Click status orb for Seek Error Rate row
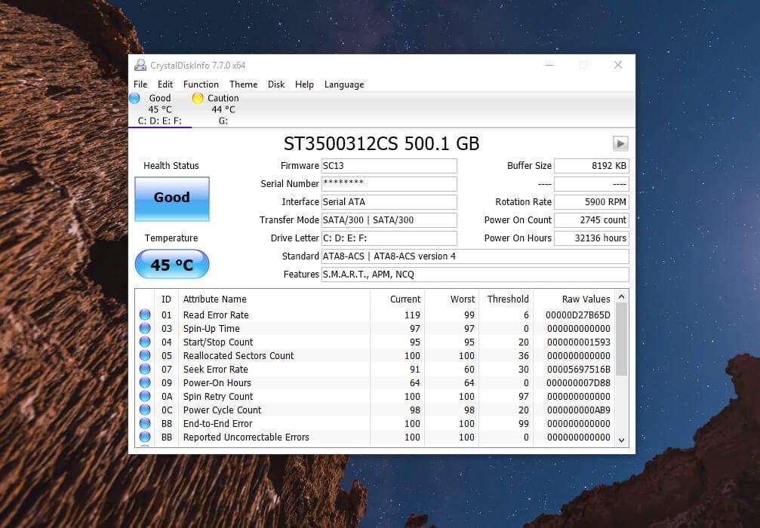This screenshot has height=528, width=760. 145,369
